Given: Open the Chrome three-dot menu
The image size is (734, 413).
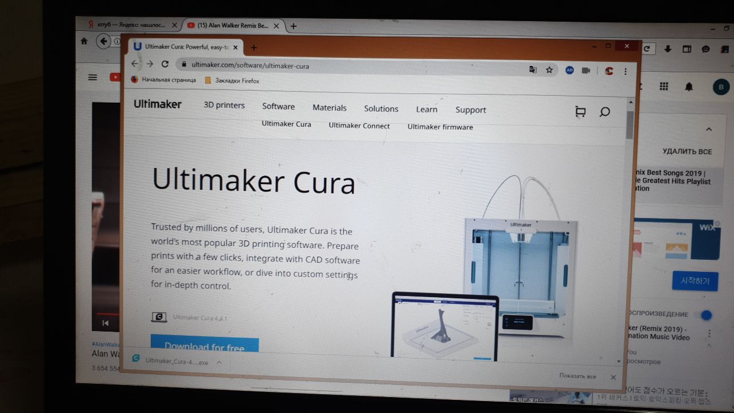Looking at the screenshot, I should click(626, 72).
